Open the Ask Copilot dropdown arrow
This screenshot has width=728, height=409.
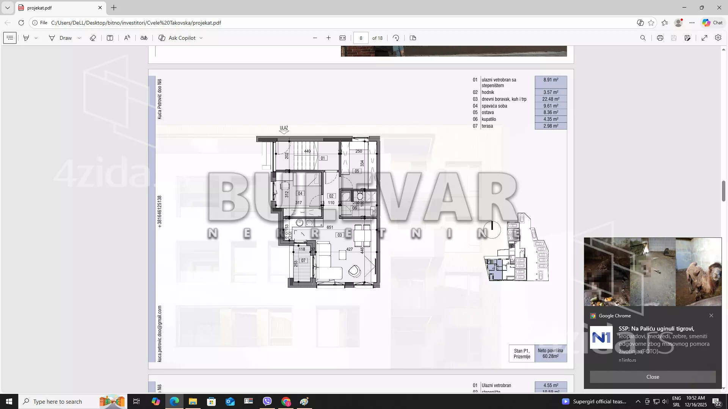pyautogui.click(x=201, y=38)
